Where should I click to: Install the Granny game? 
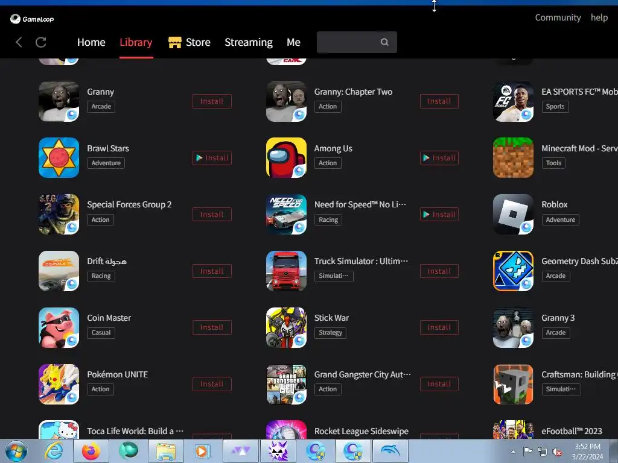tap(212, 101)
